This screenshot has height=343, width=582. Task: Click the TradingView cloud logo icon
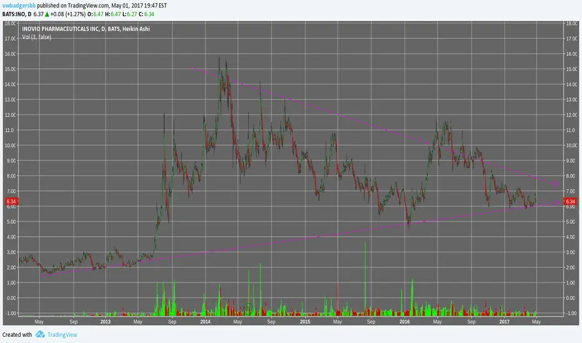click(x=40, y=334)
